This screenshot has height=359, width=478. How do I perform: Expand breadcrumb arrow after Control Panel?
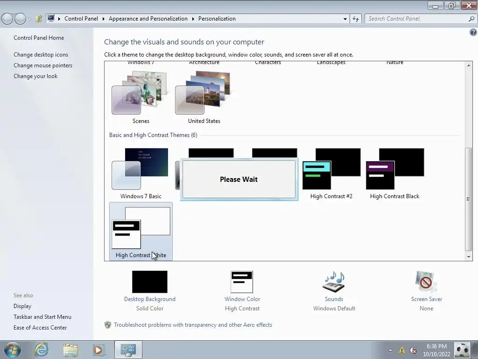[x=103, y=19]
